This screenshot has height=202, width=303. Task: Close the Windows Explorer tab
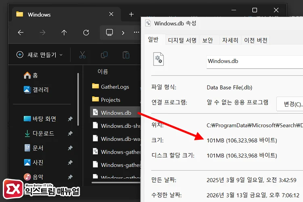tap(111, 14)
